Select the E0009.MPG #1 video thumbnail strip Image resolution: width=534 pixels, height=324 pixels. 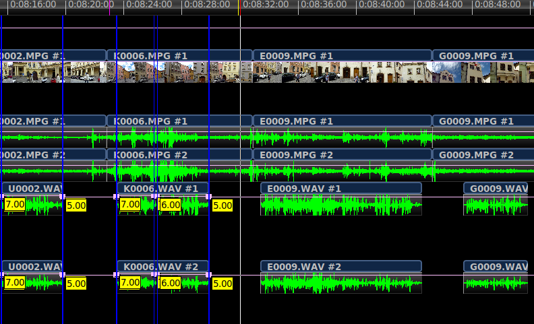click(x=342, y=72)
